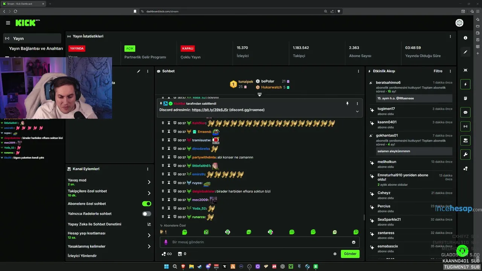The width and height of the screenshot is (482, 271).
Task: Delete KehfKor's chat message
Action: pos(163,123)
